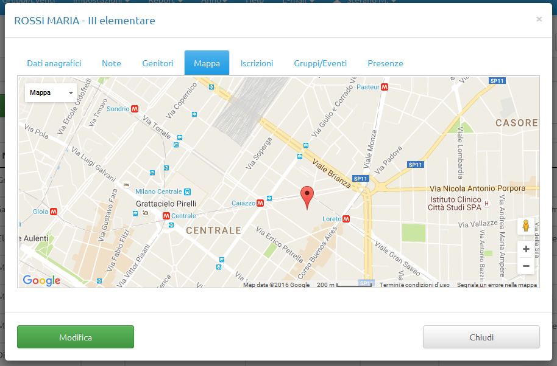Click the Via Errico Petrella label
The width and height of the screenshot is (557, 366).
pos(280,245)
